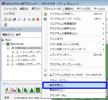108x100 pixels.
Task: Select プロパティ(R)... menu item
Action: pos(74,95)
